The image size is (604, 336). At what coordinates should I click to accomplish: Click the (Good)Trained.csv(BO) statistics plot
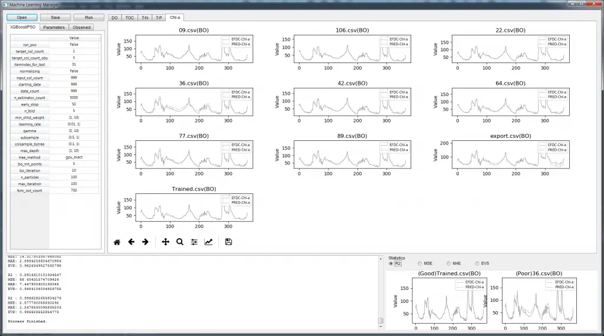point(449,301)
